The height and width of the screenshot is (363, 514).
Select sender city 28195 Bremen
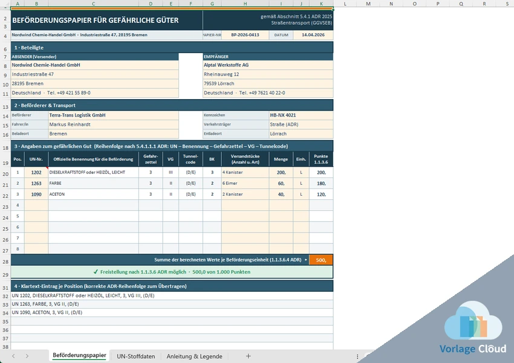click(x=95, y=83)
